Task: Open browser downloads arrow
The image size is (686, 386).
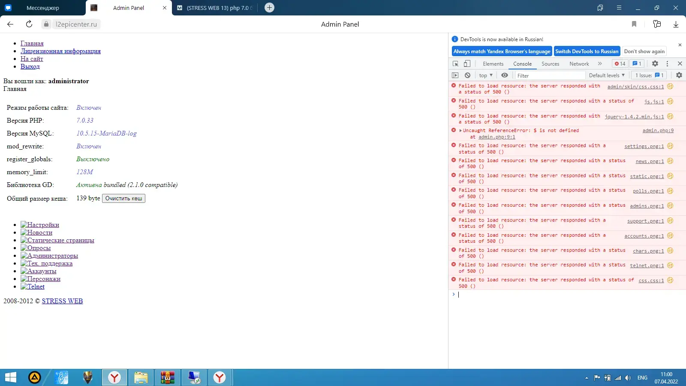Action: pos(676,24)
